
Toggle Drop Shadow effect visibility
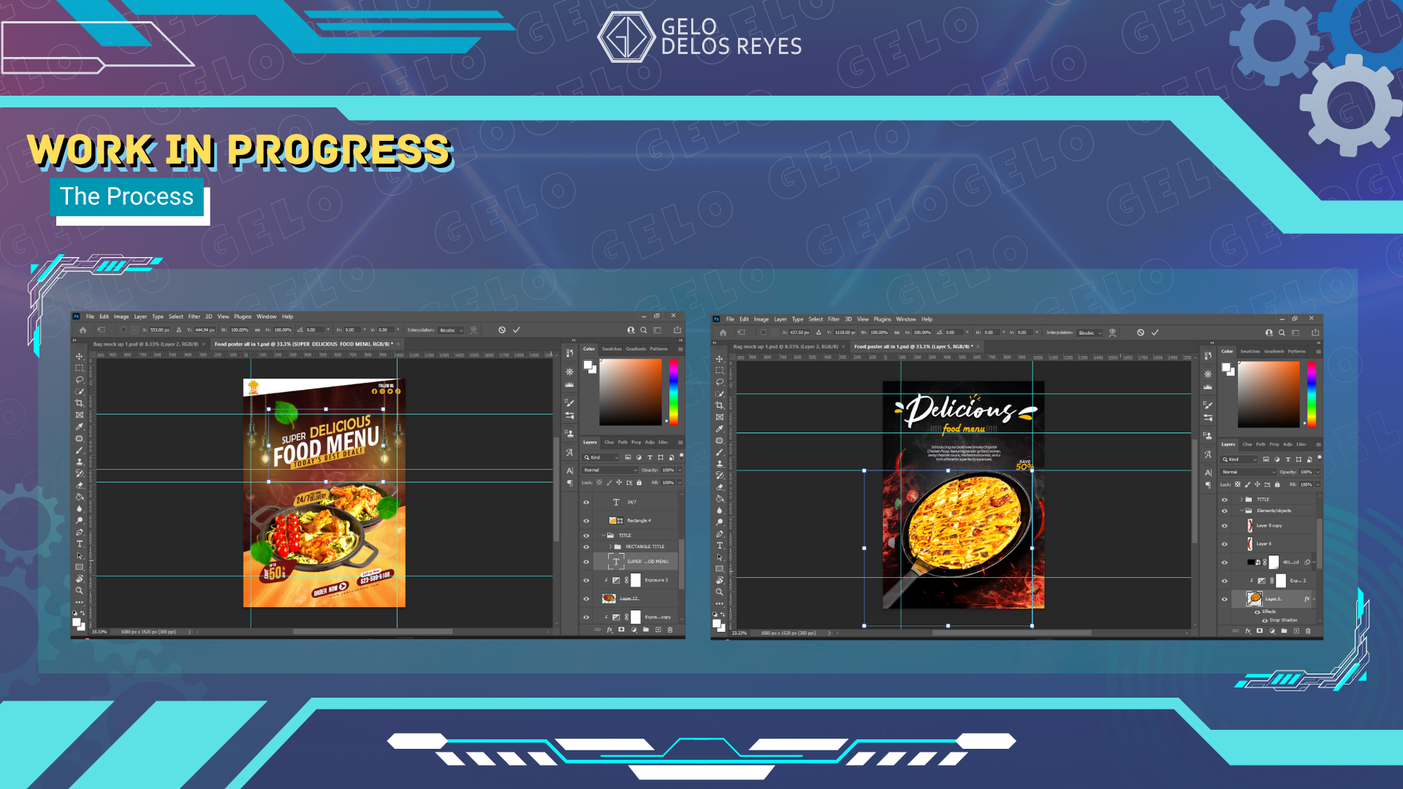(1265, 620)
